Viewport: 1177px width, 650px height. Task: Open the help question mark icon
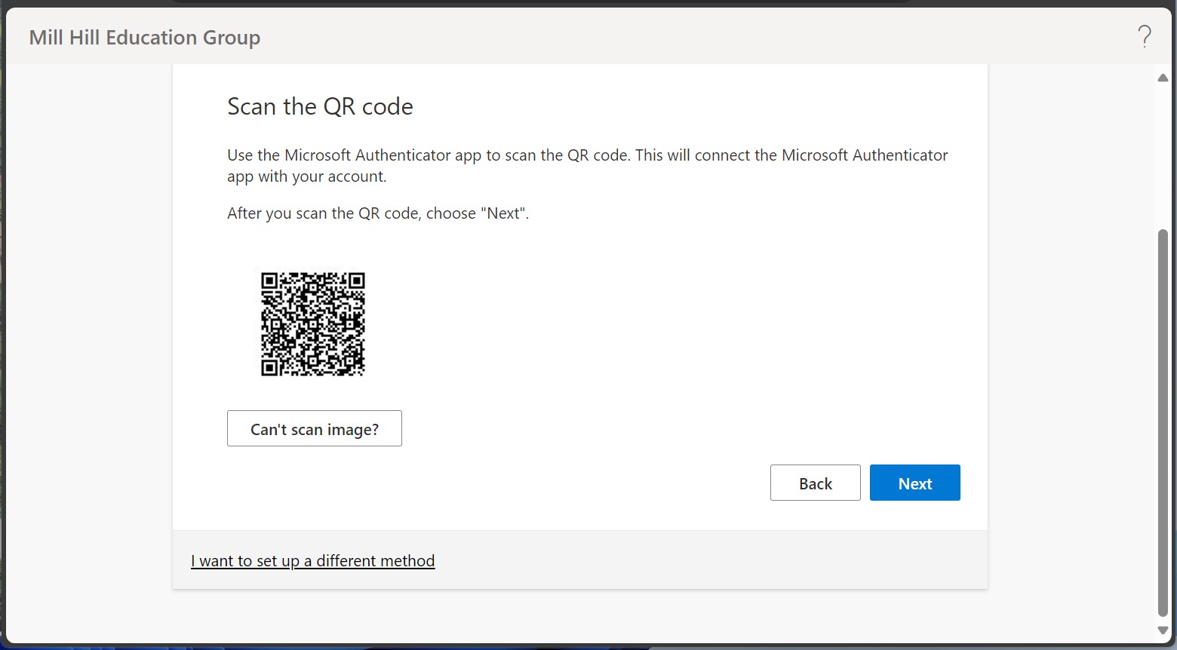tap(1145, 36)
